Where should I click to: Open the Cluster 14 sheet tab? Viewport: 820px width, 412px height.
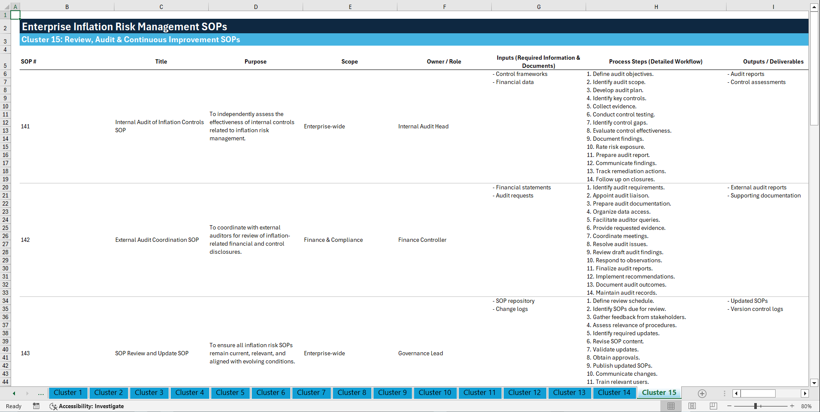tap(614, 393)
